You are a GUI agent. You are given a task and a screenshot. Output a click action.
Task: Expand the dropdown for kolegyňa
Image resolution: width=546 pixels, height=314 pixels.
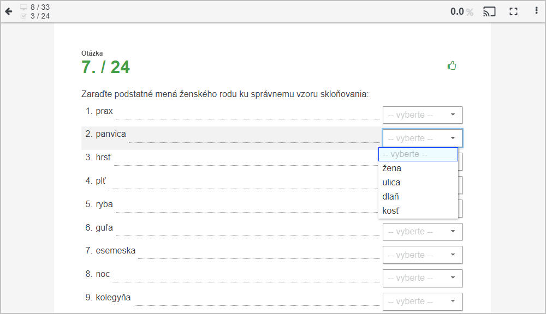tap(423, 301)
